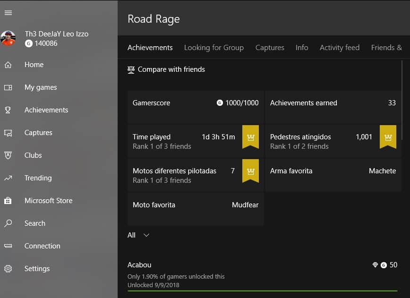Click the Road Rage page title
410x298 pixels.
pyautogui.click(x=154, y=19)
